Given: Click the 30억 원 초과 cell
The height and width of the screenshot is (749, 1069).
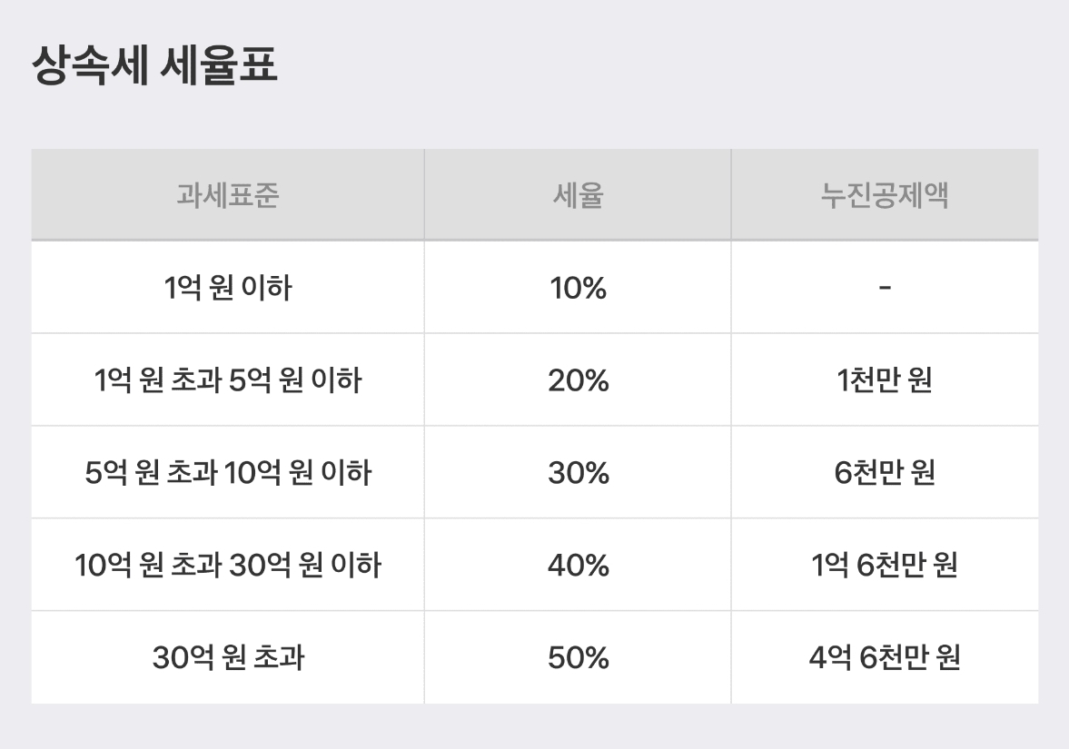Looking at the screenshot, I should 227,658.
